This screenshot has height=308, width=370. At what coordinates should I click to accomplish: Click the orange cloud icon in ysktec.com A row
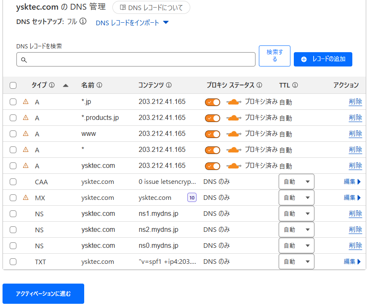pos(234,166)
